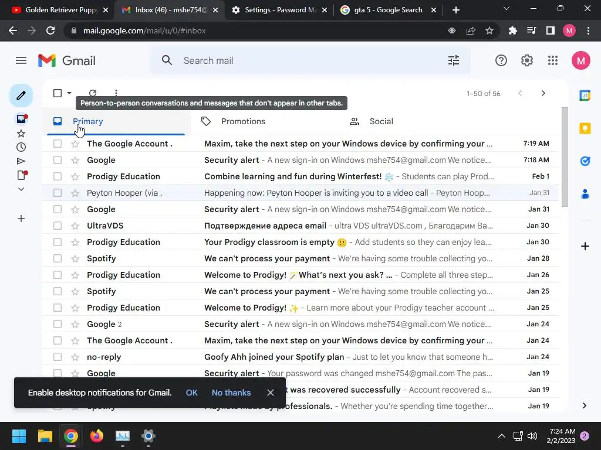Open Google apps grid icon
The width and height of the screenshot is (601, 450).
tap(553, 60)
